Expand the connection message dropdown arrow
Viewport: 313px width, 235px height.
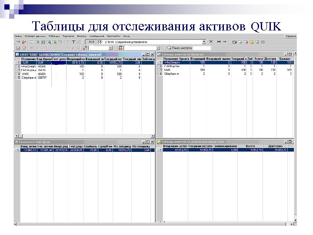[204, 42]
